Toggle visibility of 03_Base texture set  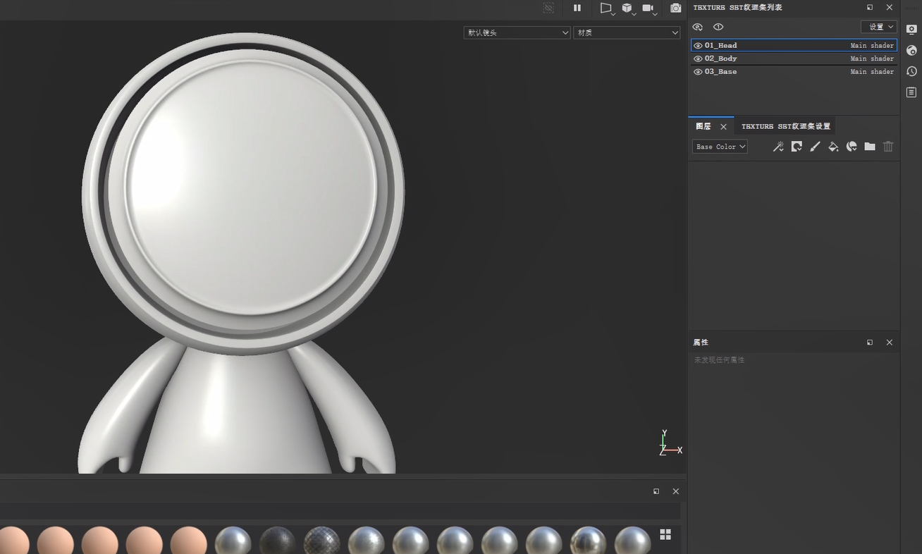[698, 72]
